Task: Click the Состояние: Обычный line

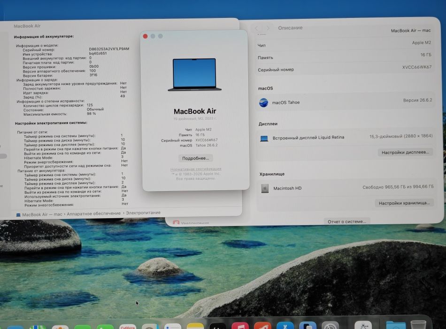Action: (63, 110)
